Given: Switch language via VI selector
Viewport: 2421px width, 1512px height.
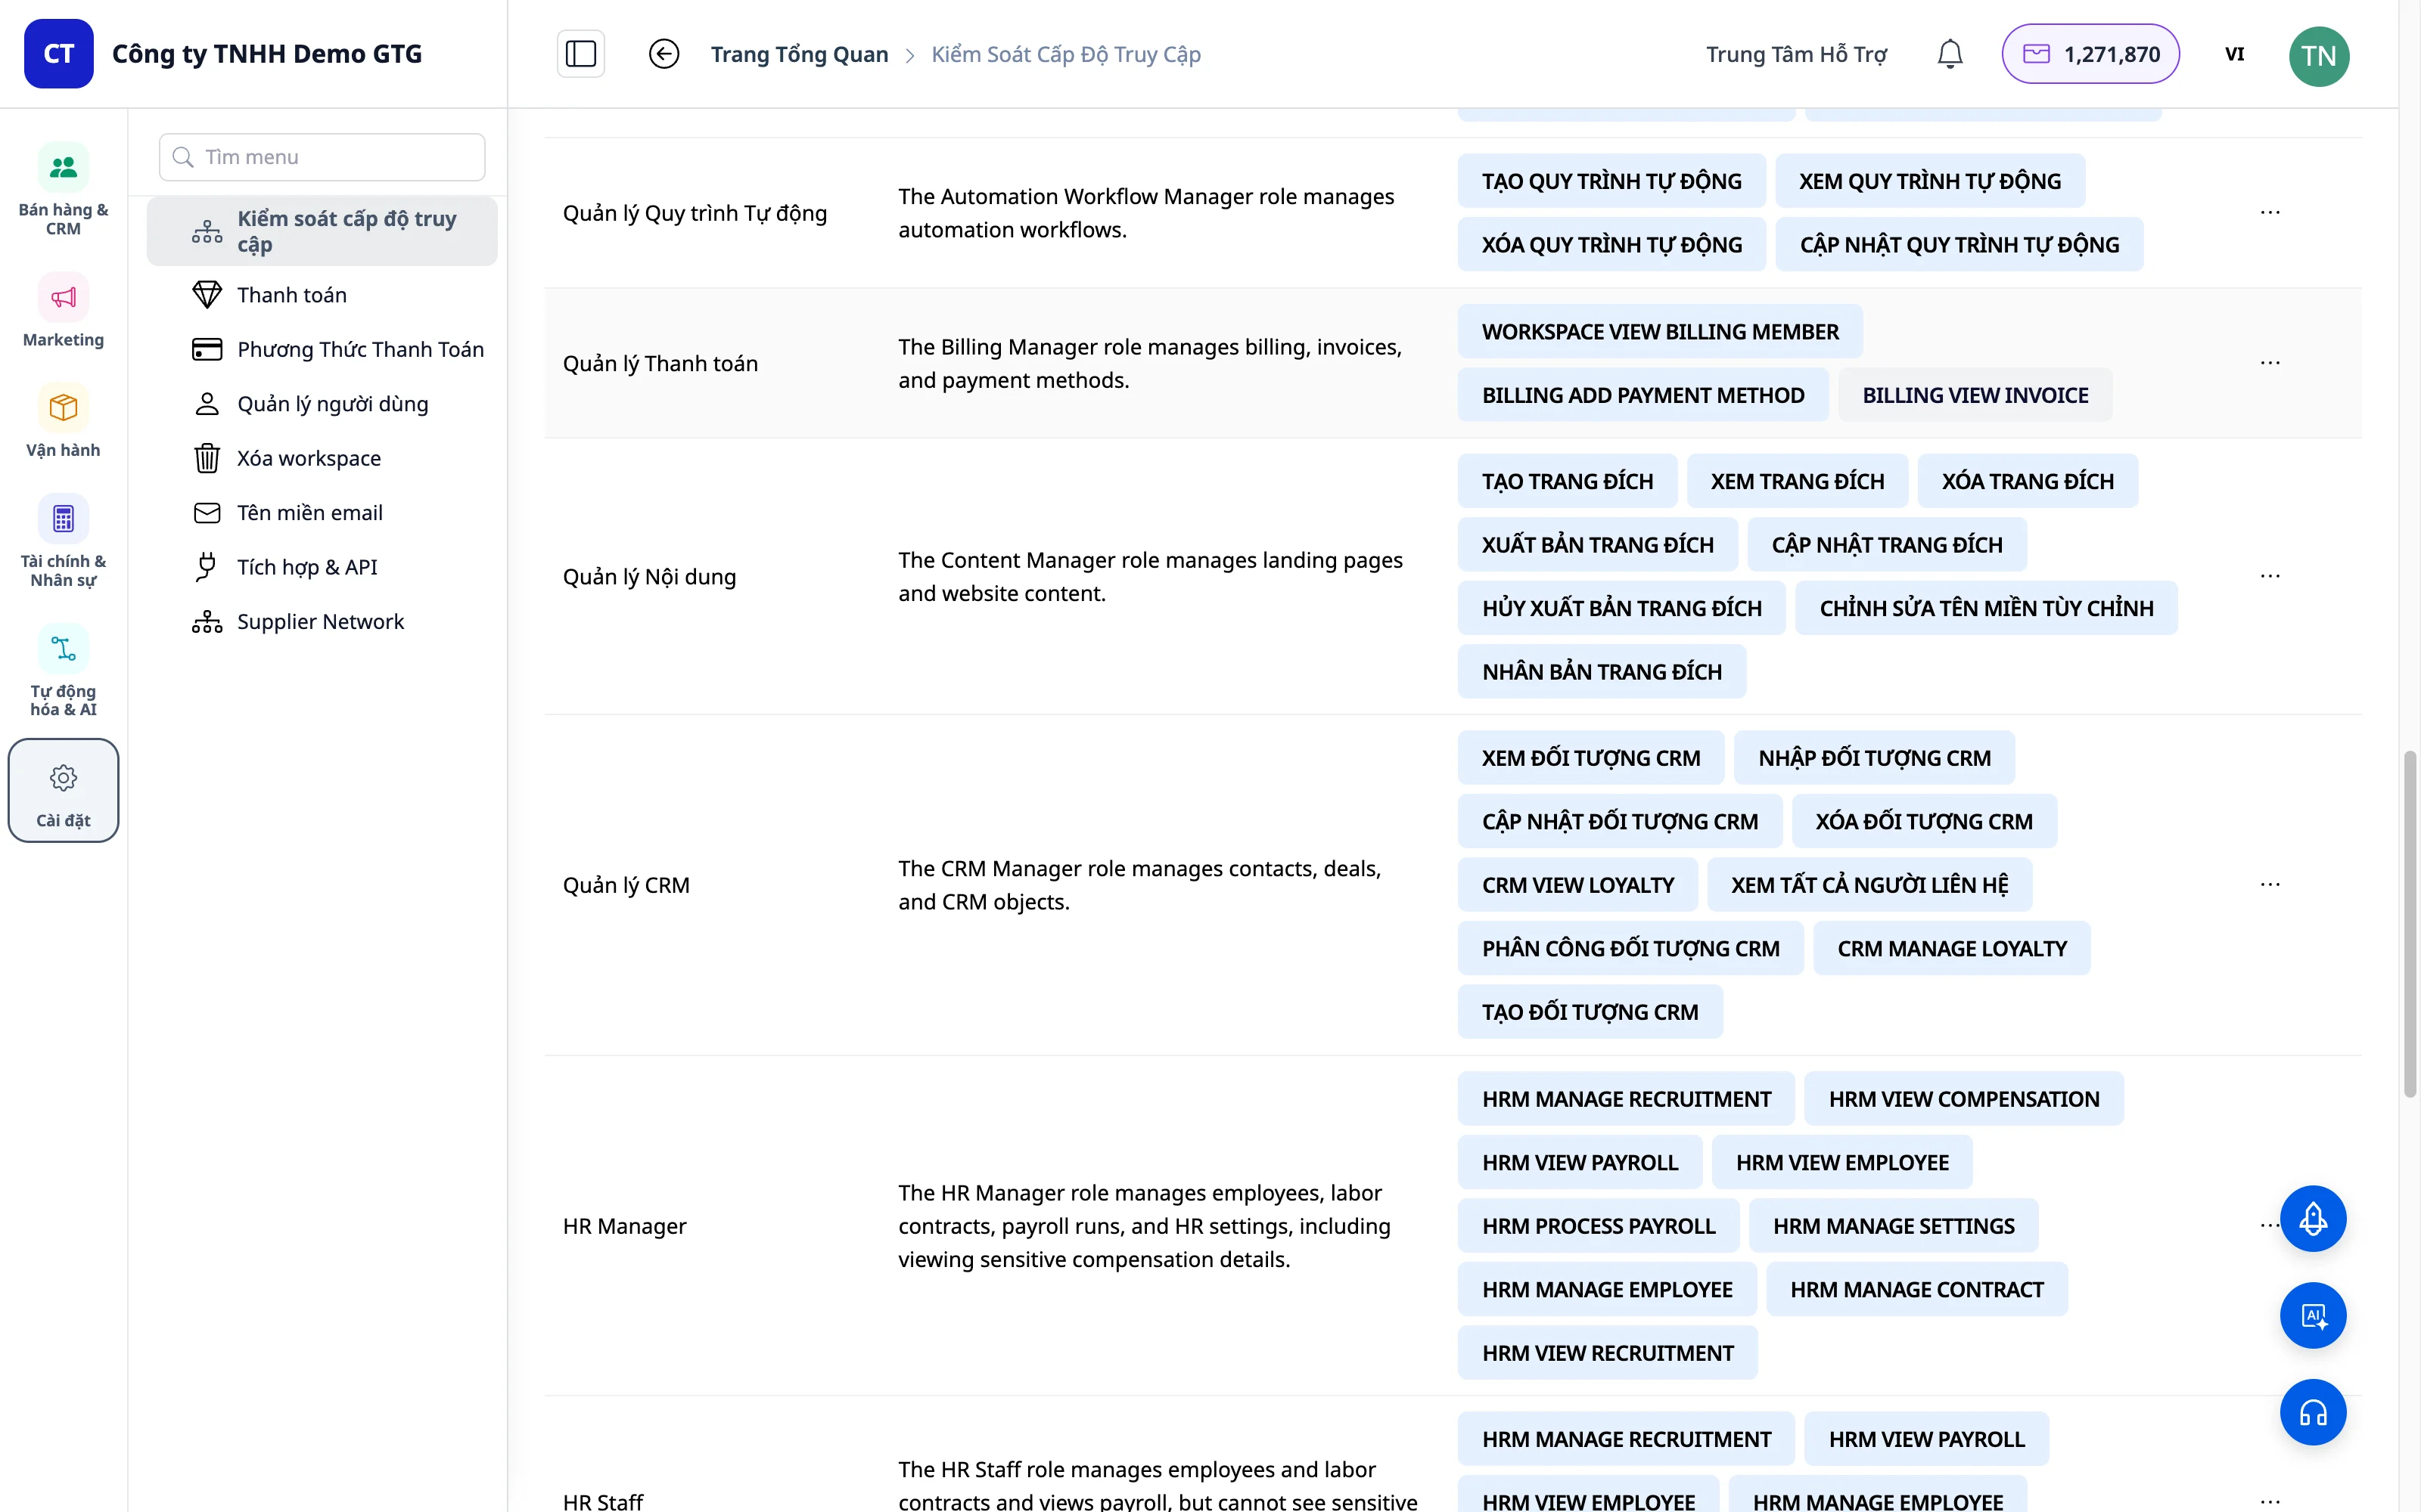Looking at the screenshot, I should pyautogui.click(x=2234, y=54).
